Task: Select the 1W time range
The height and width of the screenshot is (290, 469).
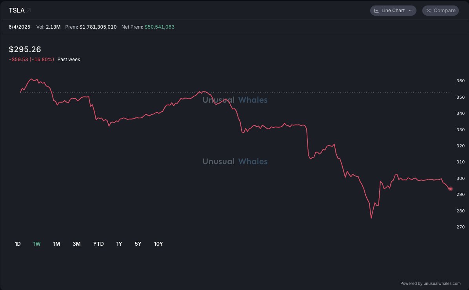Action: coord(37,244)
